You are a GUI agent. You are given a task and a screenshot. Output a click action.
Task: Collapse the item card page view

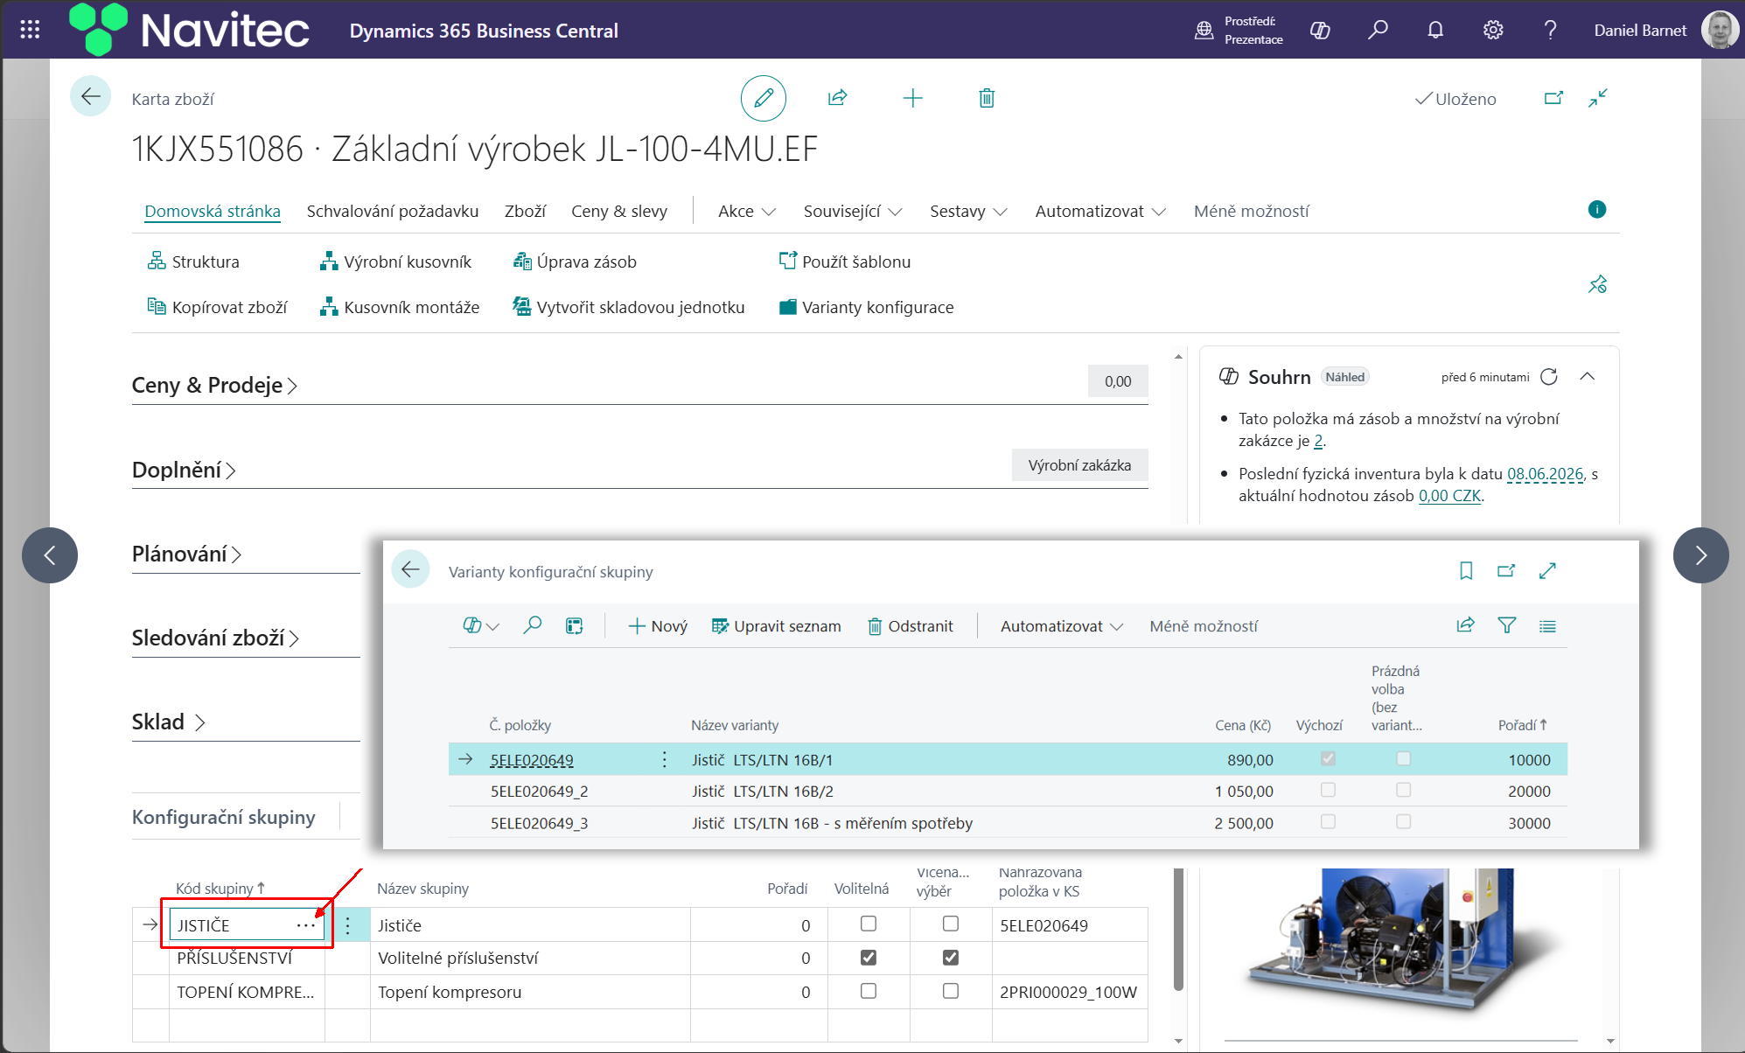pyautogui.click(x=1598, y=98)
